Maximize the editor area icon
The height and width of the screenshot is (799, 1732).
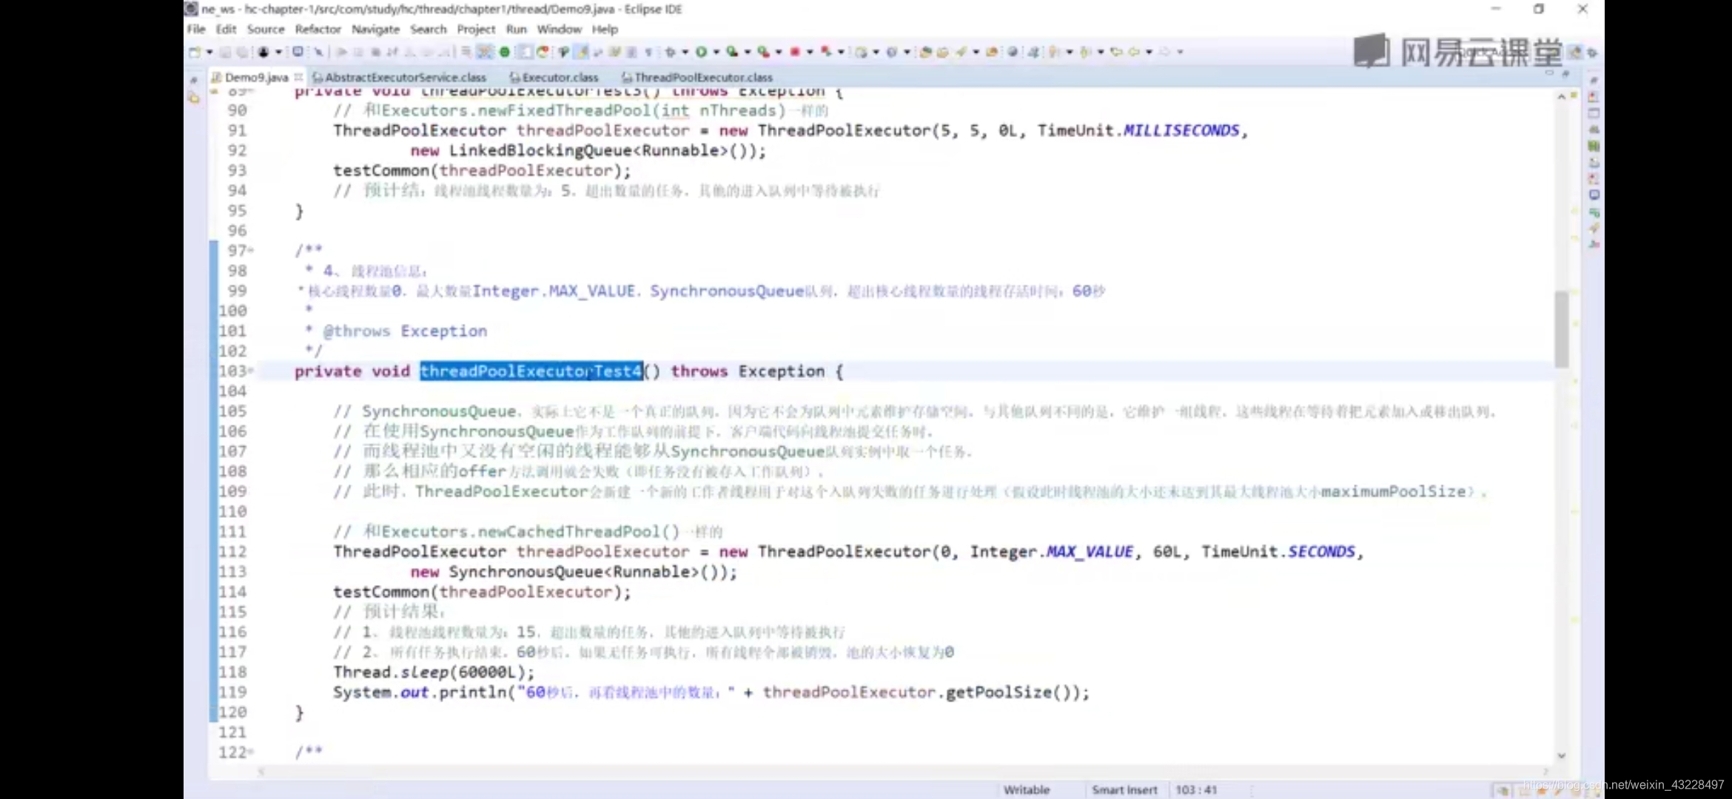1565,73
